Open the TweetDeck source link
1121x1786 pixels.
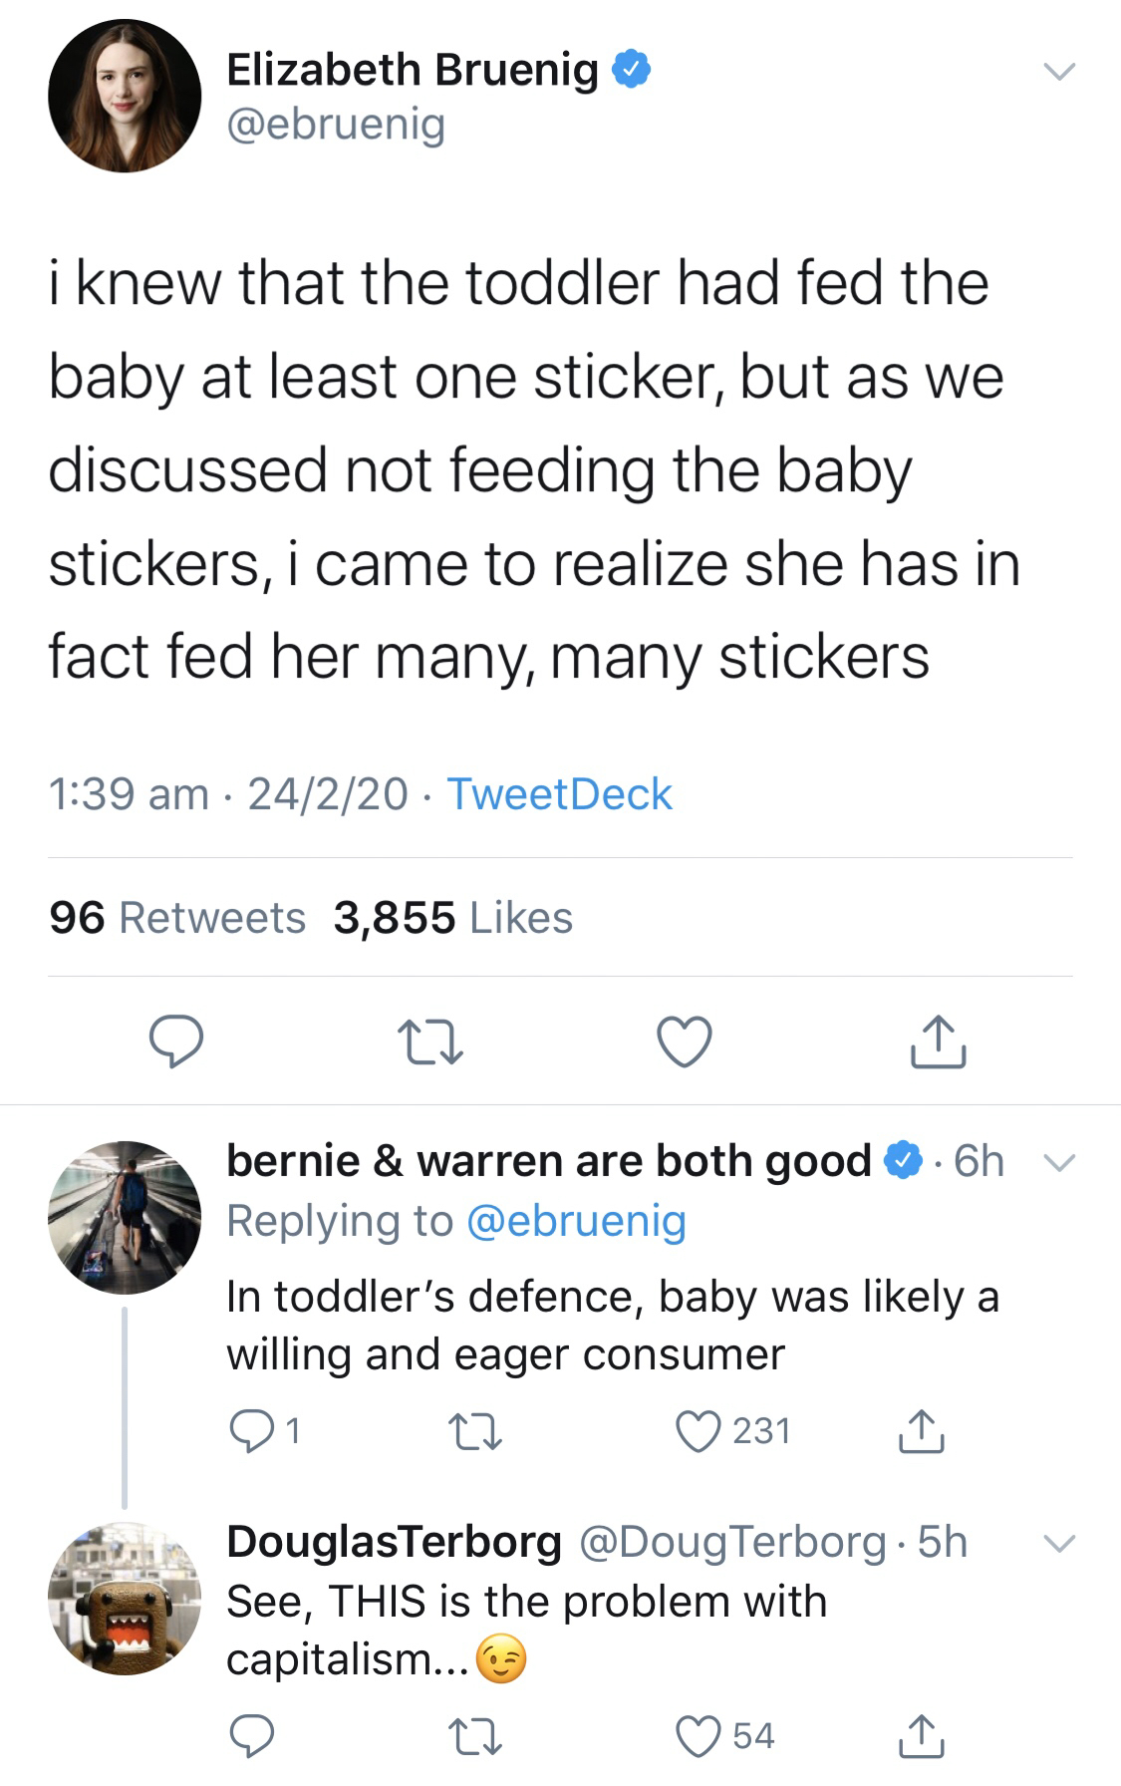[559, 794]
